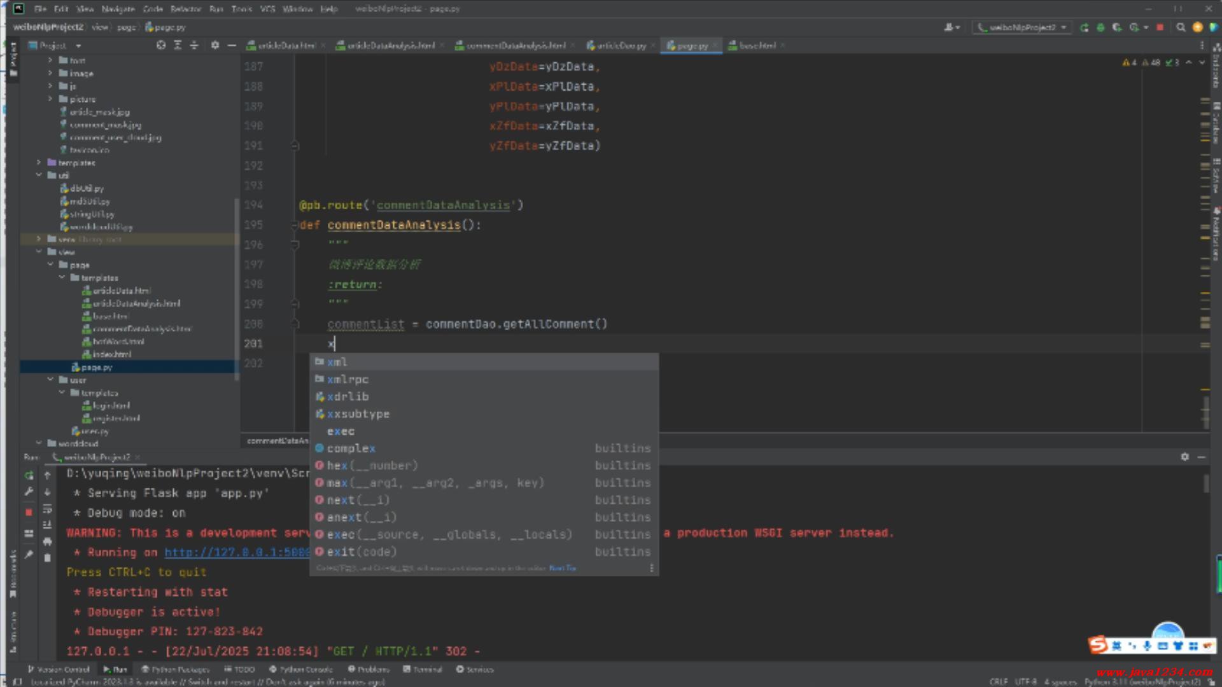
Task: Open Search Everywhere magnifier icon
Action: (x=1181, y=27)
